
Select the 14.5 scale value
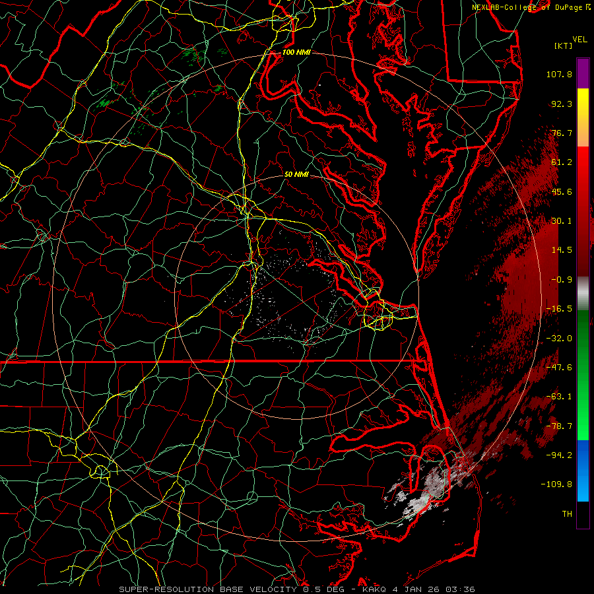pos(562,250)
